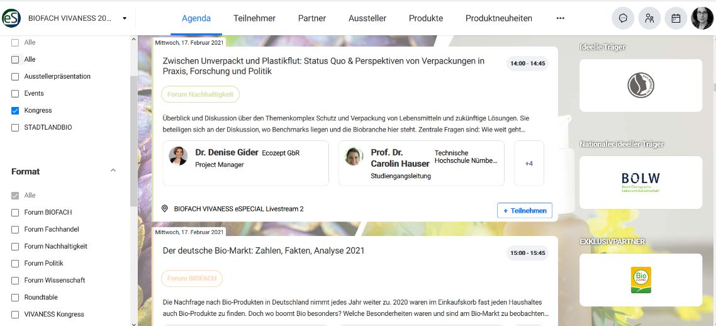Click the location pin icon for Livestream 2

(165, 209)
